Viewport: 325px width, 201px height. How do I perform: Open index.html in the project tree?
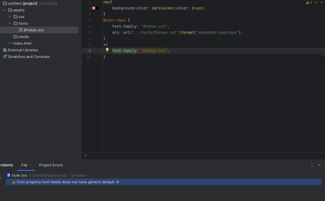click(x=22, y=43)
